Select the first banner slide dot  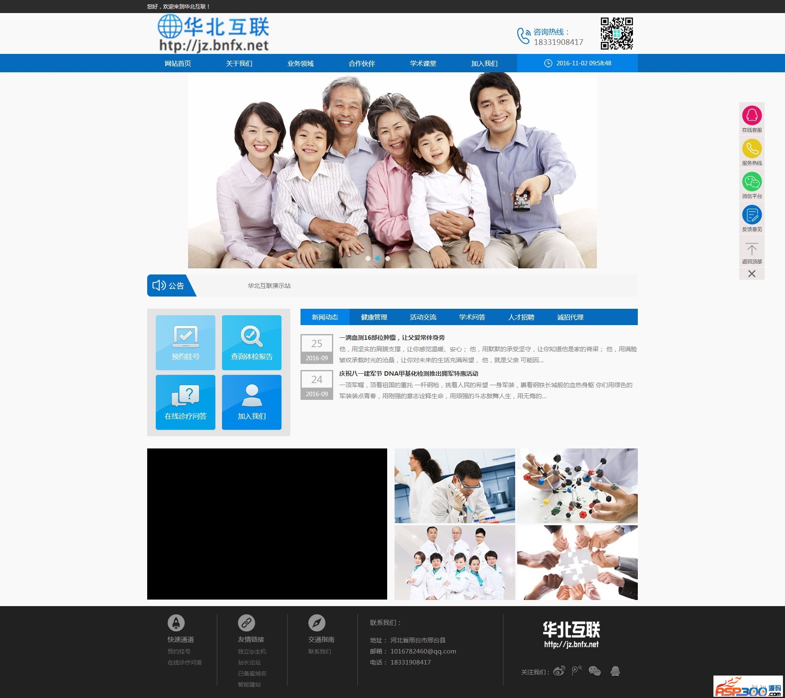(368, 258)
